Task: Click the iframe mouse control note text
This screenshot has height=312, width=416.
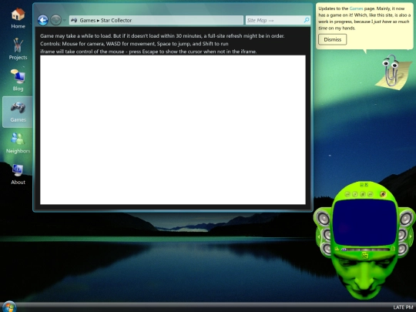Action: tap(149, 52)
